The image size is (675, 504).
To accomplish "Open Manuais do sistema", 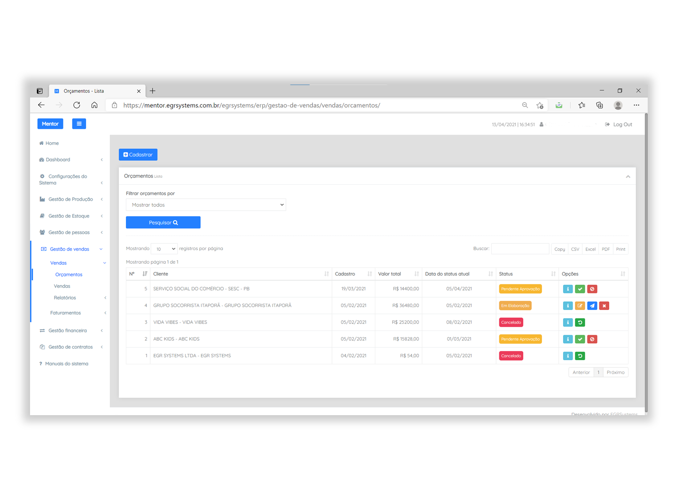I will pyautogui.click(x=64, y=364).
